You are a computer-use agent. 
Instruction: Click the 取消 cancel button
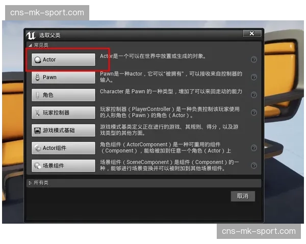[x=242, y=196]
